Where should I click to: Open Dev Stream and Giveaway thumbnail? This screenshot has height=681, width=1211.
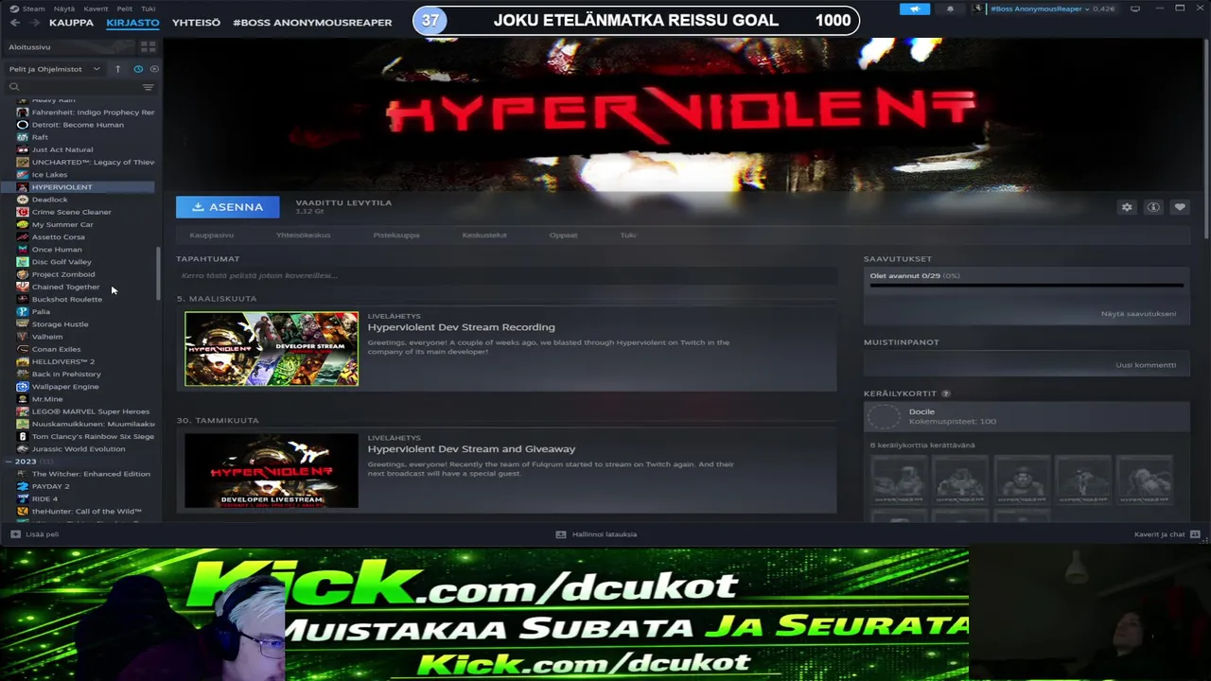point(272,471)
